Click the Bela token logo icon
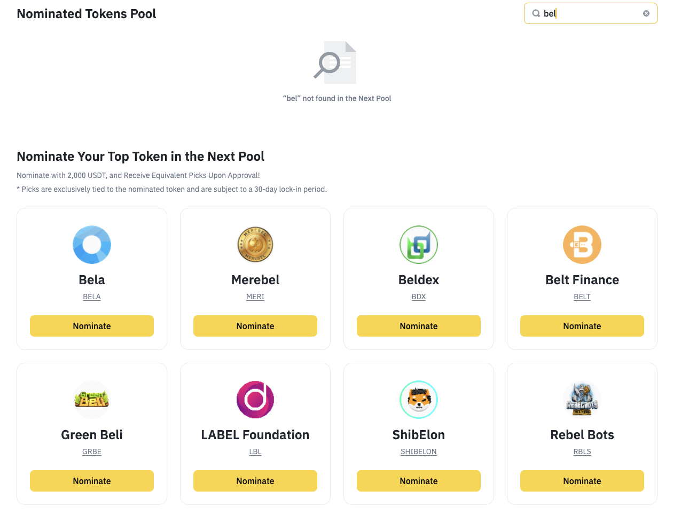673x514 pixels. pos(92,245)
